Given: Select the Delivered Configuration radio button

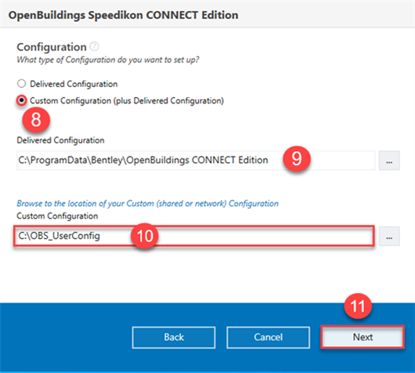Looking at the screenshot, I should (21, 84).
